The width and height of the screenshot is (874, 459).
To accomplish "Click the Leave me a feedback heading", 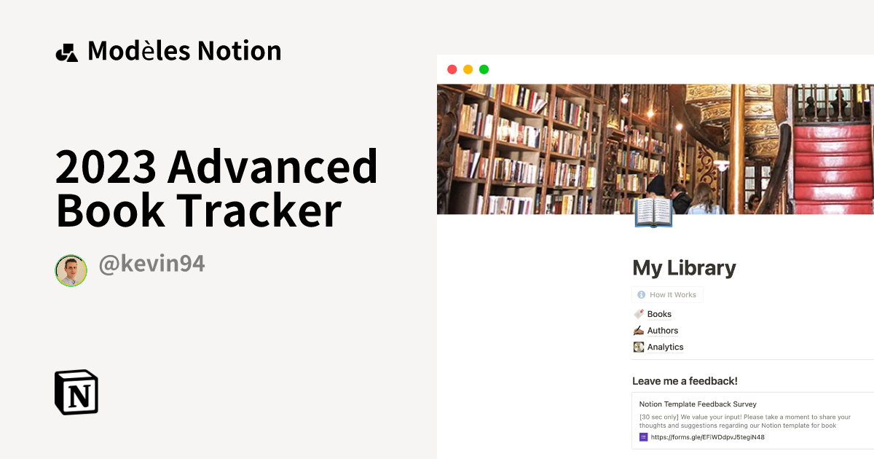I will coord(685,380).
